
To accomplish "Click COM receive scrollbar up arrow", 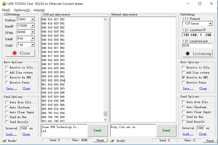I will tap(105, 19).
